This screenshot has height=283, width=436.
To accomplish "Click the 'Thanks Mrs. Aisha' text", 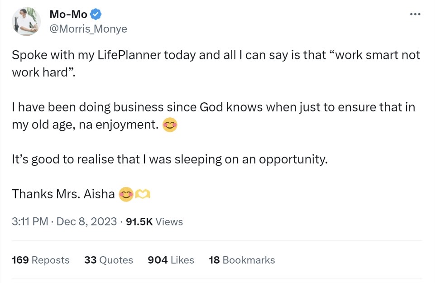I will pos(63,194).
